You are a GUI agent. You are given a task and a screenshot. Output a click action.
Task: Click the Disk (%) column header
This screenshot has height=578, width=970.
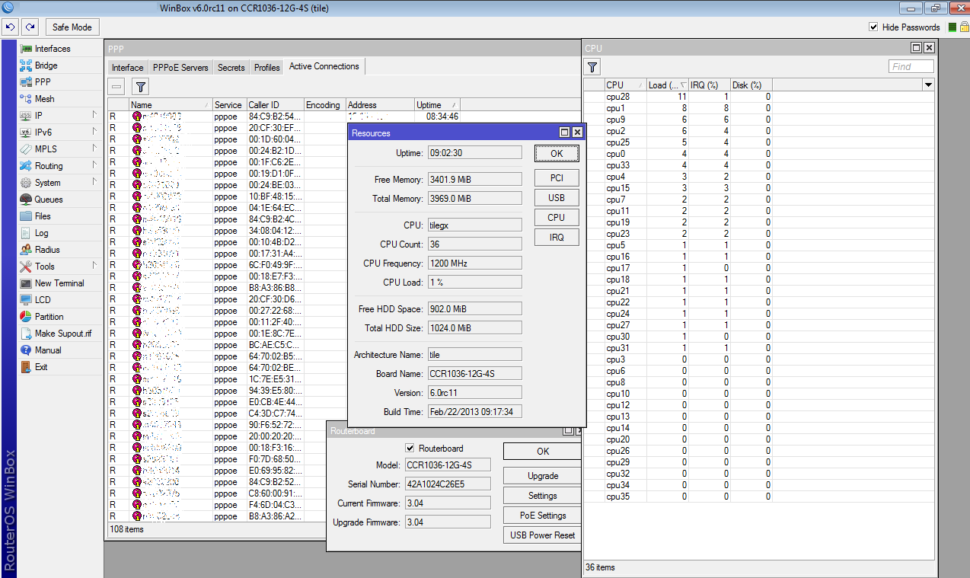[751, 85]
